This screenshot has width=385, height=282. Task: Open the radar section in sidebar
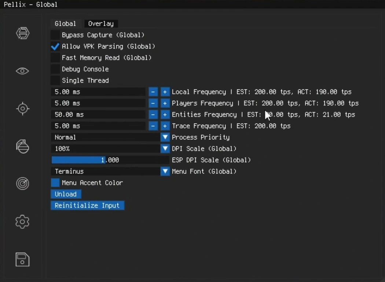23,183
